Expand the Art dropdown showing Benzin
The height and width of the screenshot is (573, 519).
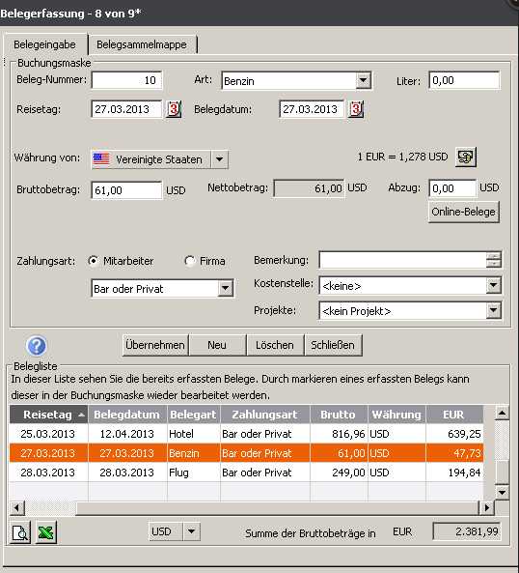click(364, 80)
